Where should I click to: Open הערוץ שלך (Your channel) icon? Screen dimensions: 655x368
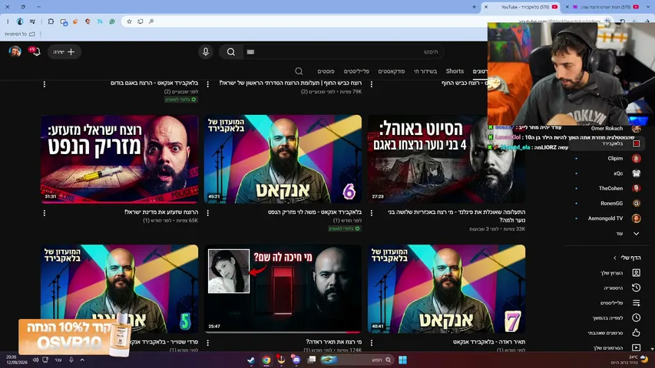[x=636, y=273]
